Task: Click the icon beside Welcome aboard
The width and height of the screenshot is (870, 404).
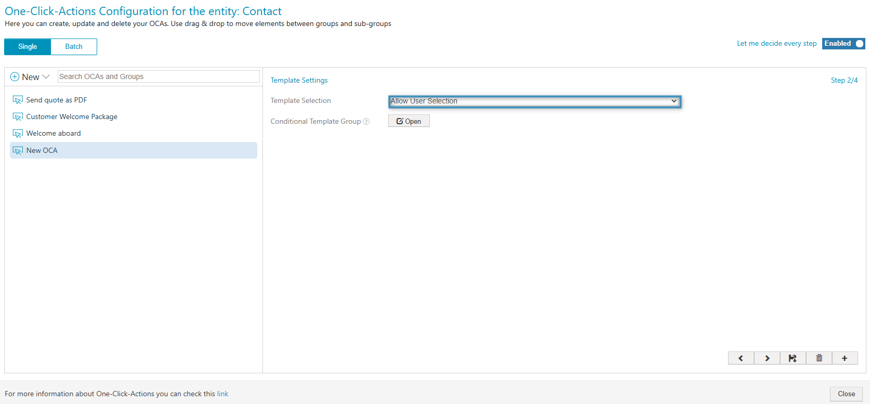Action: click(x=18, y=134)
